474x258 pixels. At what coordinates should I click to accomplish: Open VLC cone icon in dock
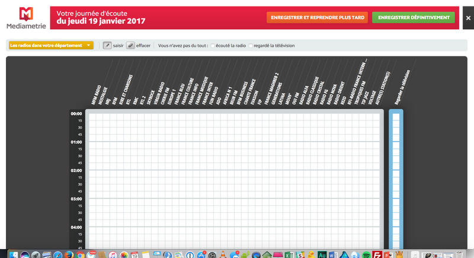[x=222, y=254]
